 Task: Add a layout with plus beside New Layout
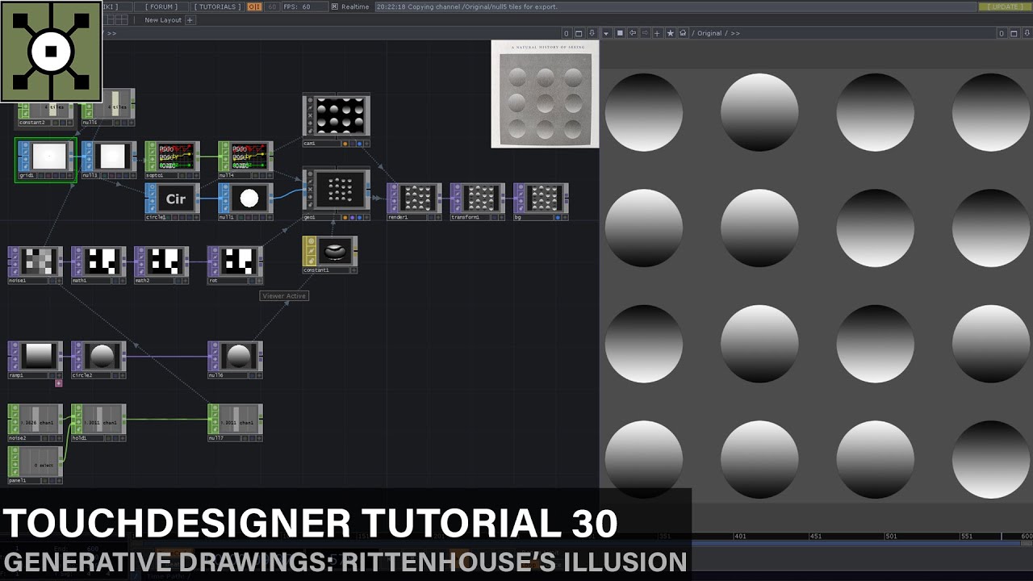click(x=190, y=20)
